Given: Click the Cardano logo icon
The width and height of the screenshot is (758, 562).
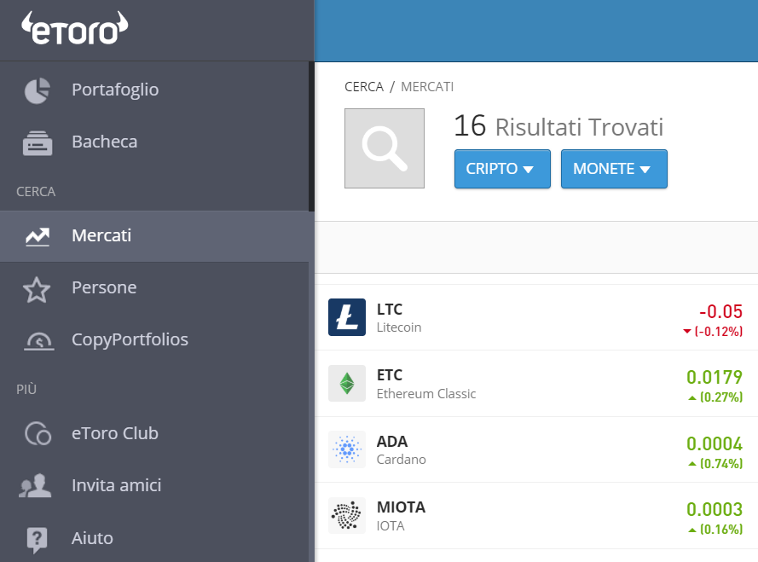Looking at the screenshot, I should 347,449.
